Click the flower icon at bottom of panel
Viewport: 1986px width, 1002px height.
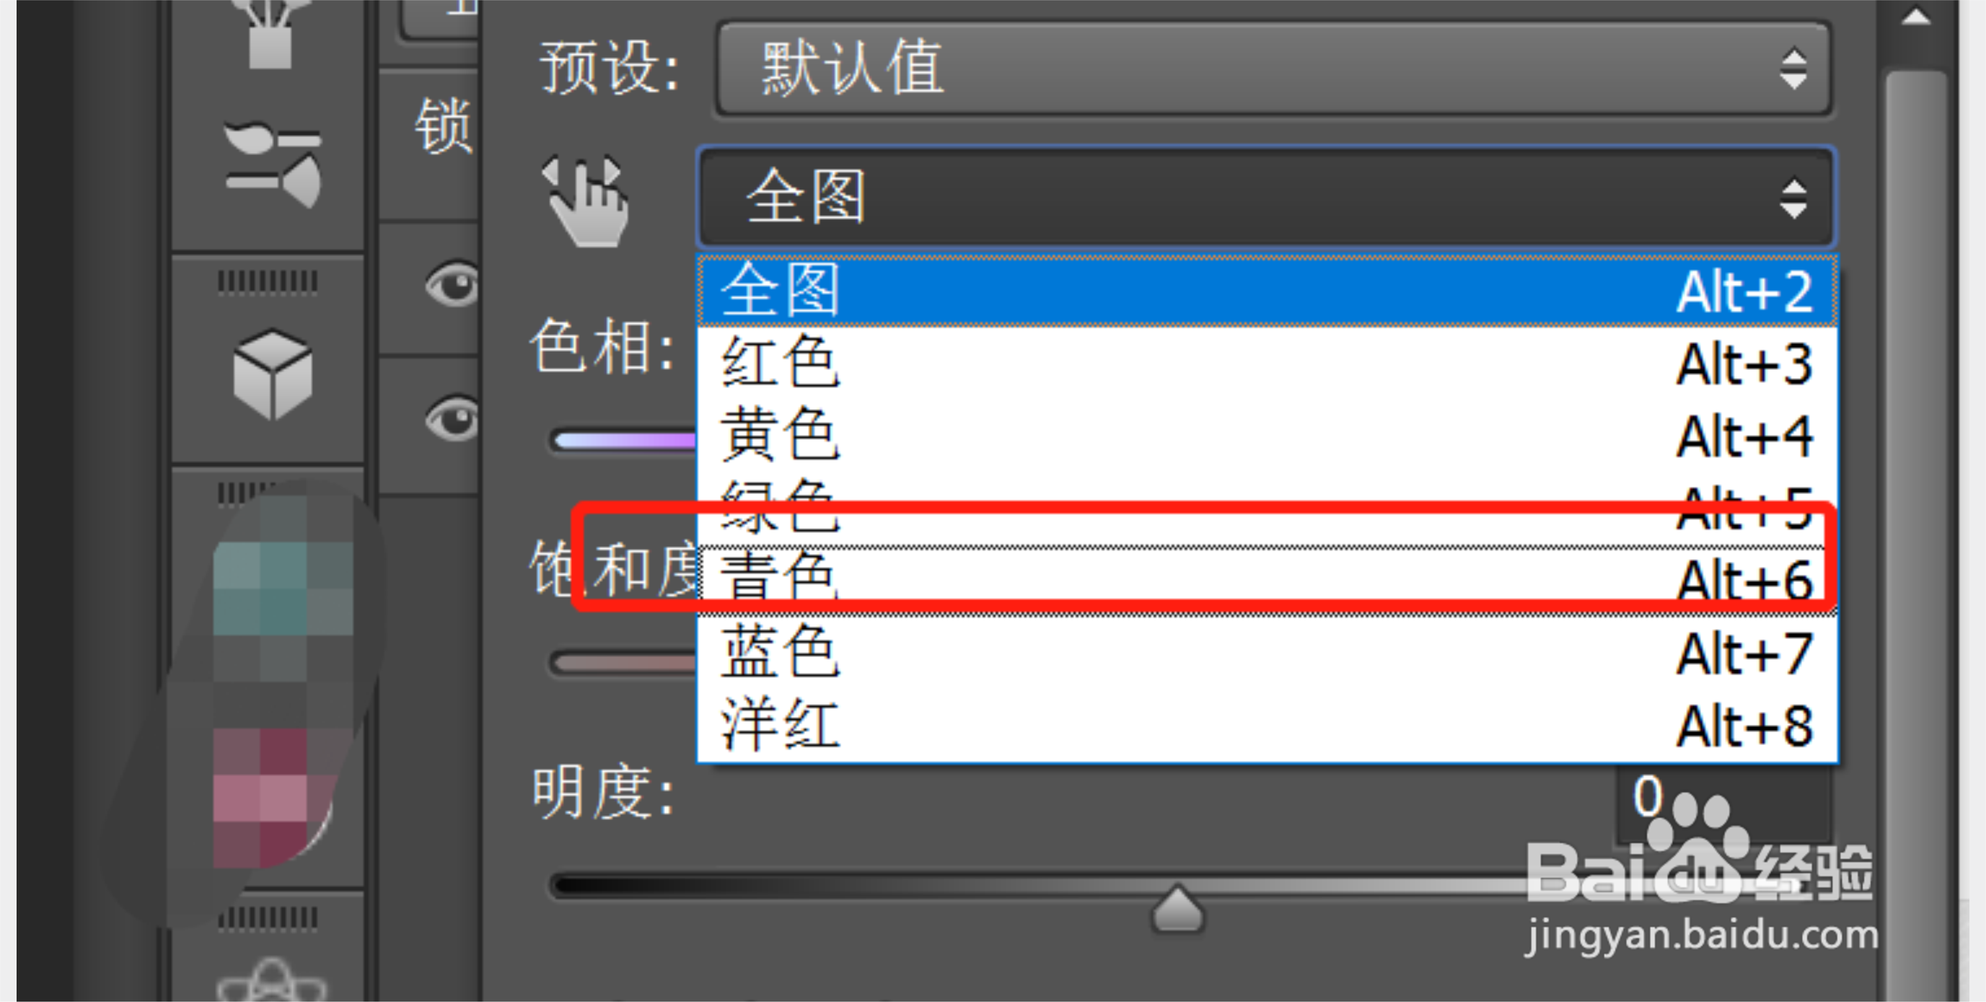[x=271, y=979]
